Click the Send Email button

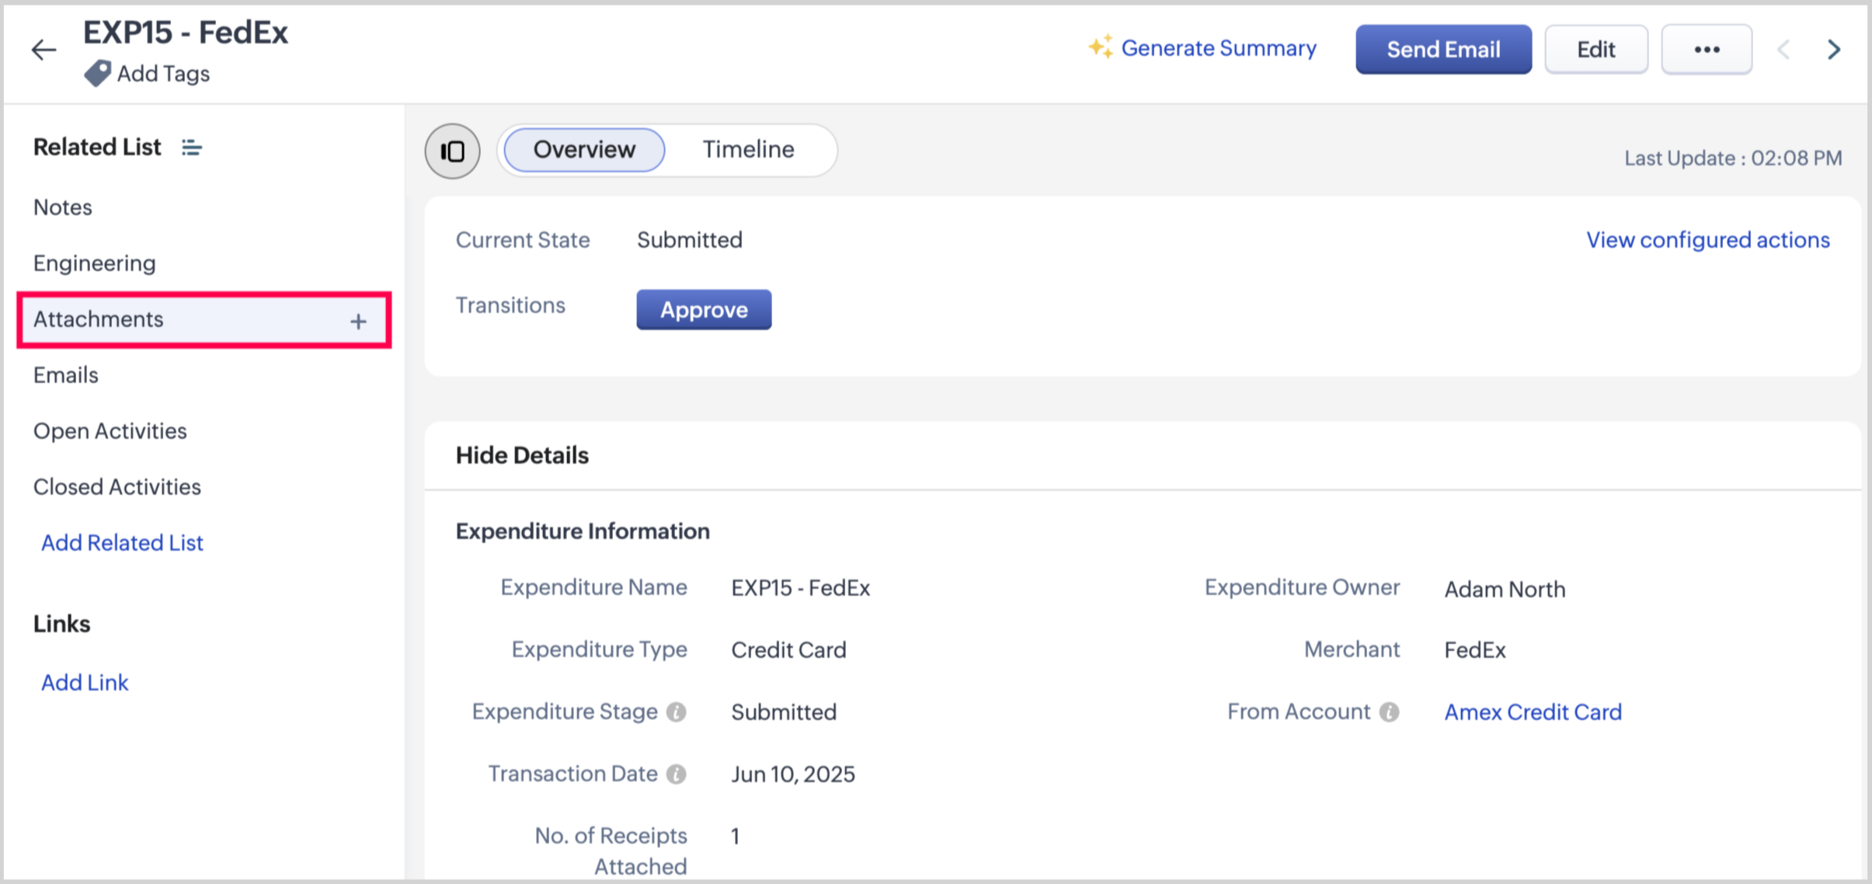(x=1443, y=50)
